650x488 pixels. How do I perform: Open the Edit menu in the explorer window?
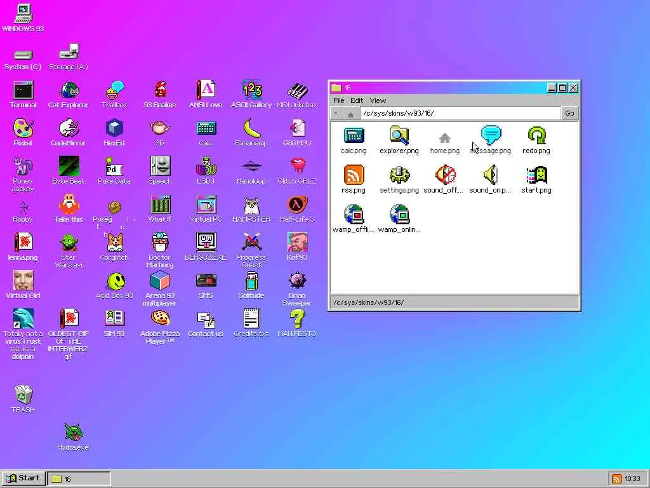click(357, 100)
